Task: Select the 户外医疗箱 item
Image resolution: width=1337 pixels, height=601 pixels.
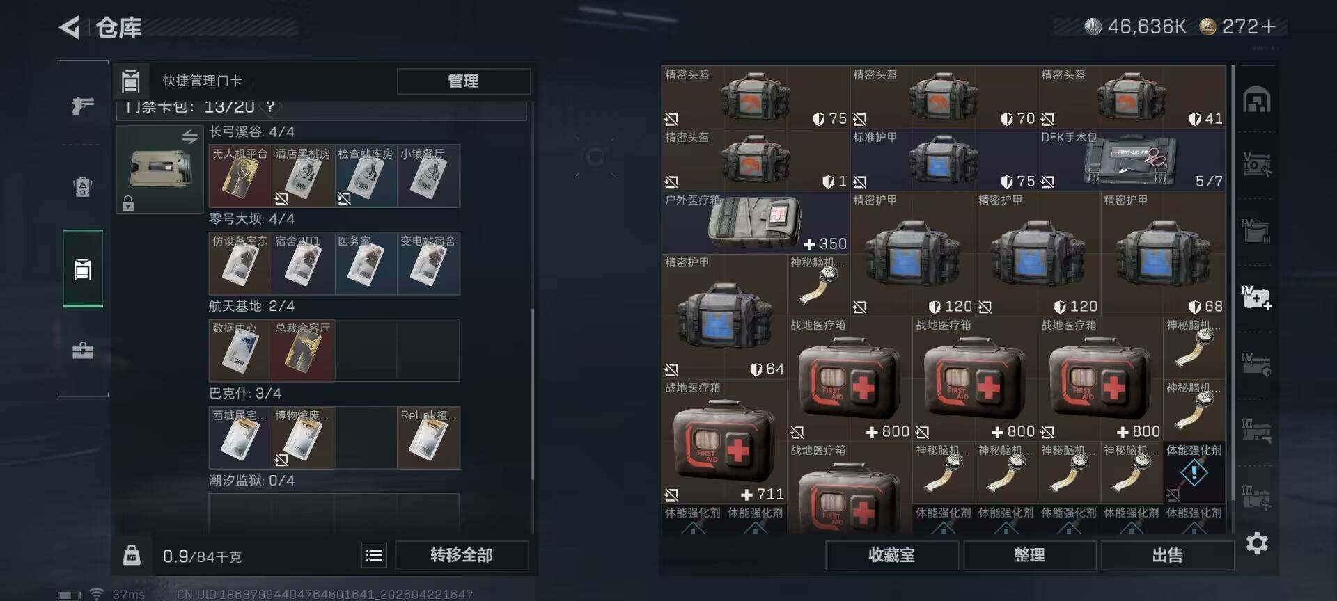Action: [756, 223]
